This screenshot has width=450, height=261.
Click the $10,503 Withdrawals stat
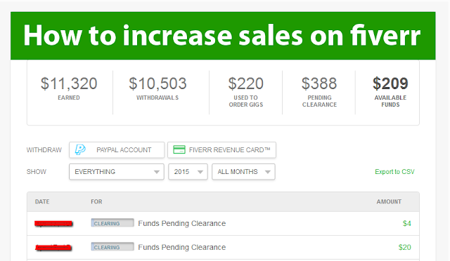pyautogui.click(x=157, y=88)
